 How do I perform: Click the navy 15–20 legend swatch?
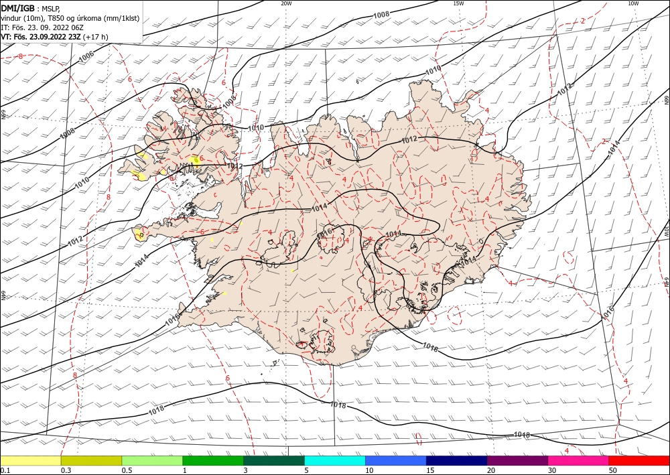[x=457, y=460]
